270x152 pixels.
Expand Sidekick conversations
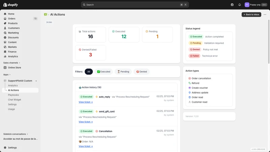pyautogui.click(x=16, y=134)
